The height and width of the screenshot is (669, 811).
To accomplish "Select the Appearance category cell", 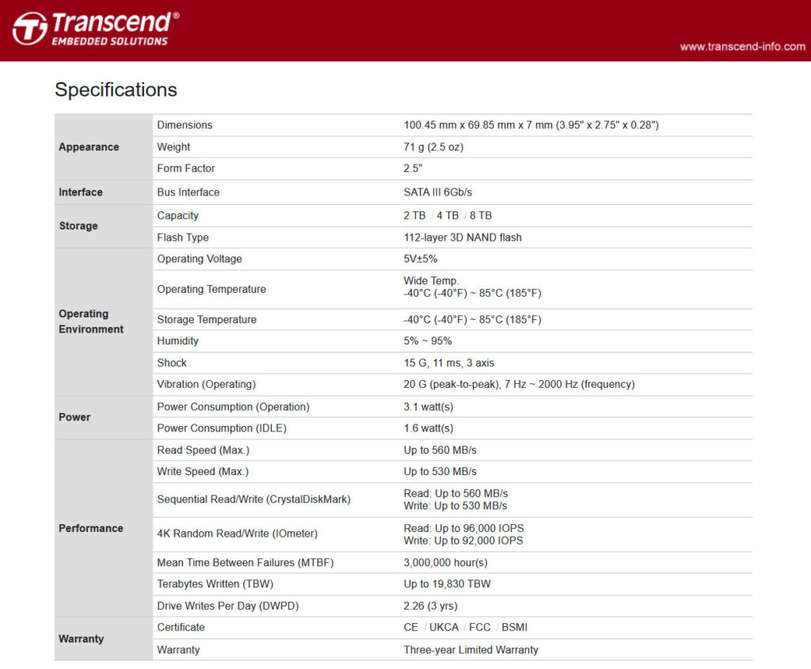I will (89, 147).
